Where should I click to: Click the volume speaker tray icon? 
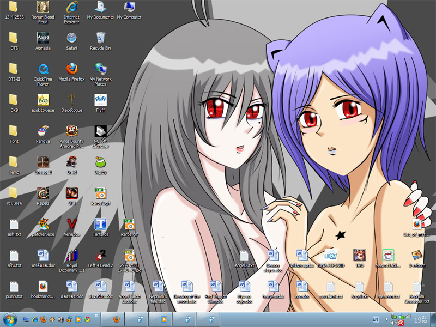coord(393,323)
